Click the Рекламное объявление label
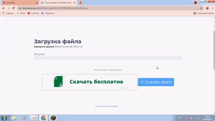This screenshot has width=215, height=121. click(108, 70)
